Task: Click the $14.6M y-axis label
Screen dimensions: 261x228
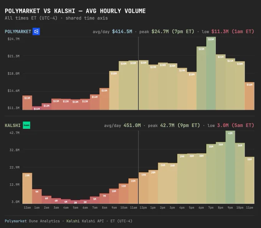Action: coord(13,91)
